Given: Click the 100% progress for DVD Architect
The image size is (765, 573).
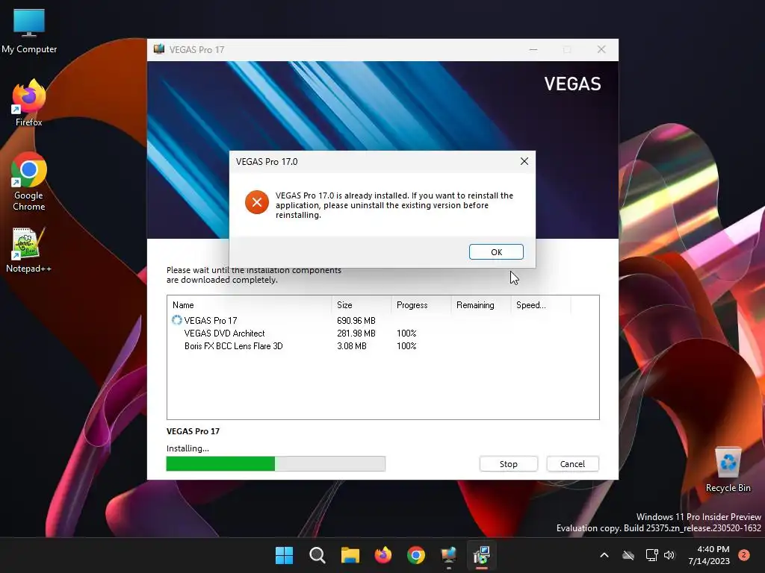Looking at the screenshot, I should (406, 334).
